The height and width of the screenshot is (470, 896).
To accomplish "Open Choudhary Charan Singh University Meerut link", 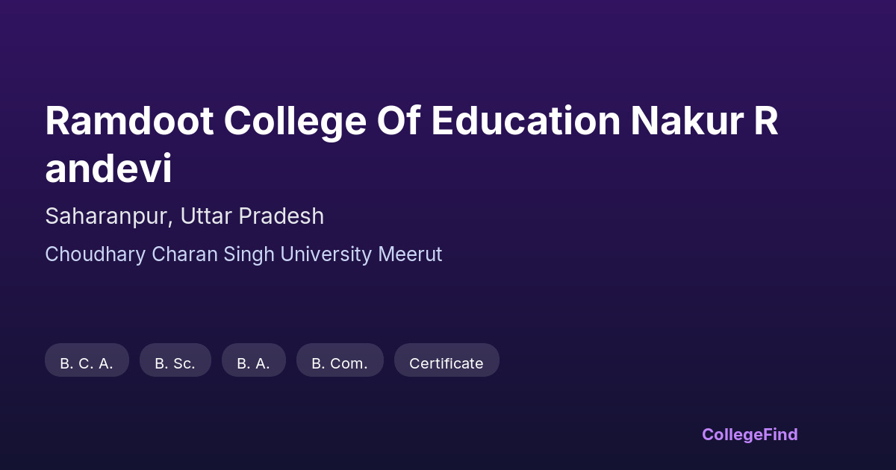I will pos(243,254).
